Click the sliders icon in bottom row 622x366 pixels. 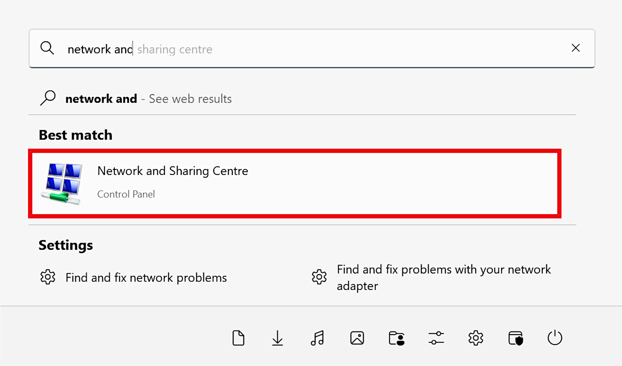436,338
